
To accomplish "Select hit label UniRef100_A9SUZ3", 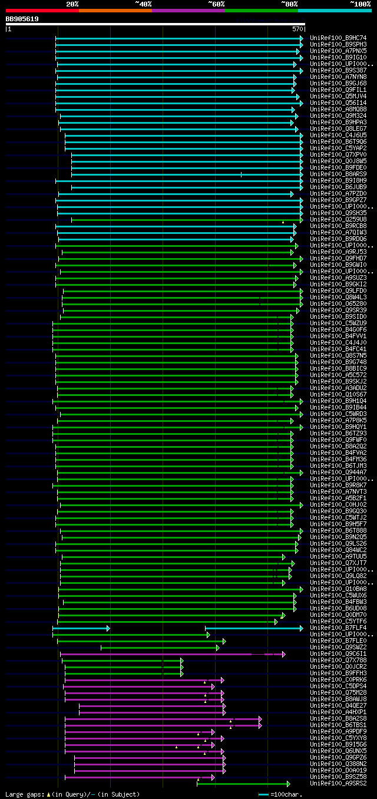I will coord(338,278).
